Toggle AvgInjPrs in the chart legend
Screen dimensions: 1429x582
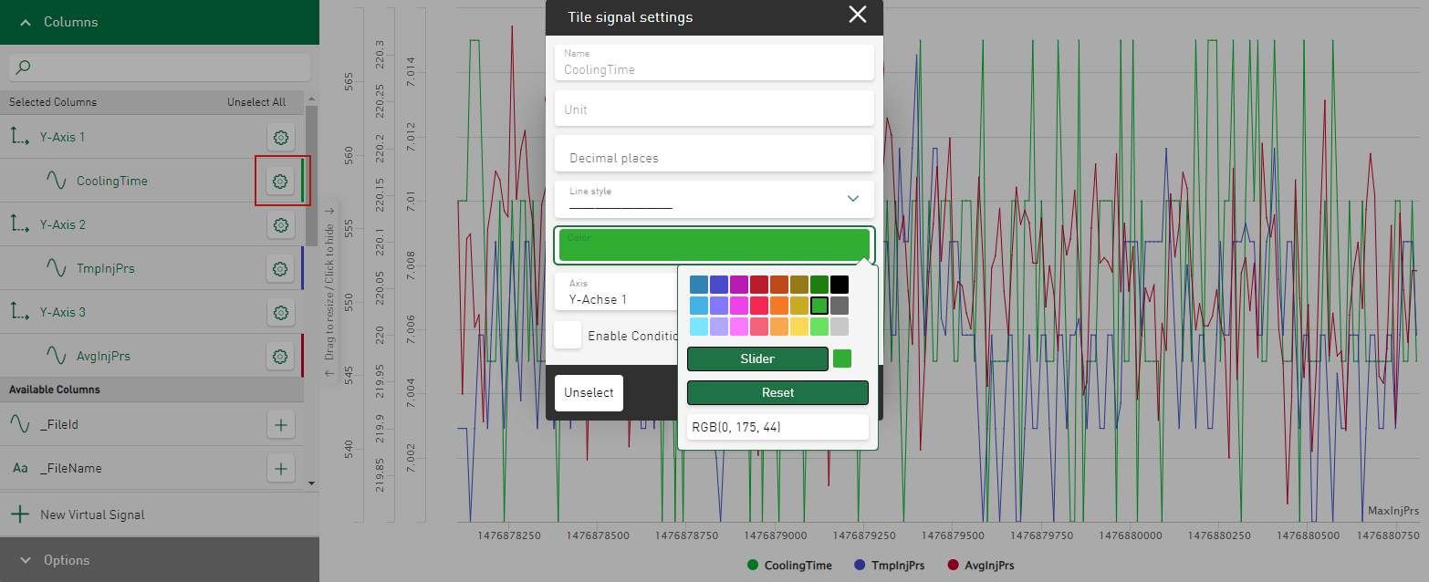[981, 566]
